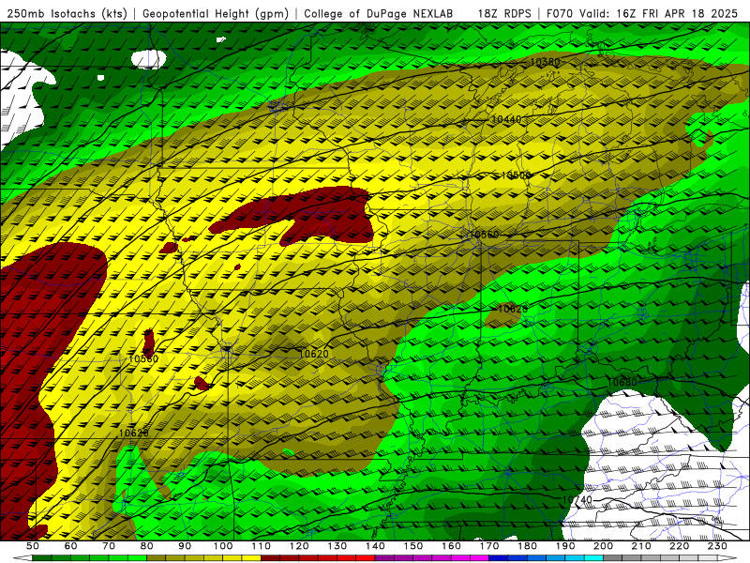
Task: Click the 200 value on the color scale
Action: click(x=603, y=546)
